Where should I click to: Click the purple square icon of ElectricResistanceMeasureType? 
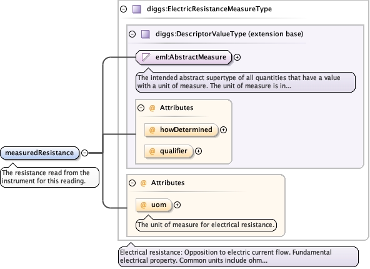137,9
